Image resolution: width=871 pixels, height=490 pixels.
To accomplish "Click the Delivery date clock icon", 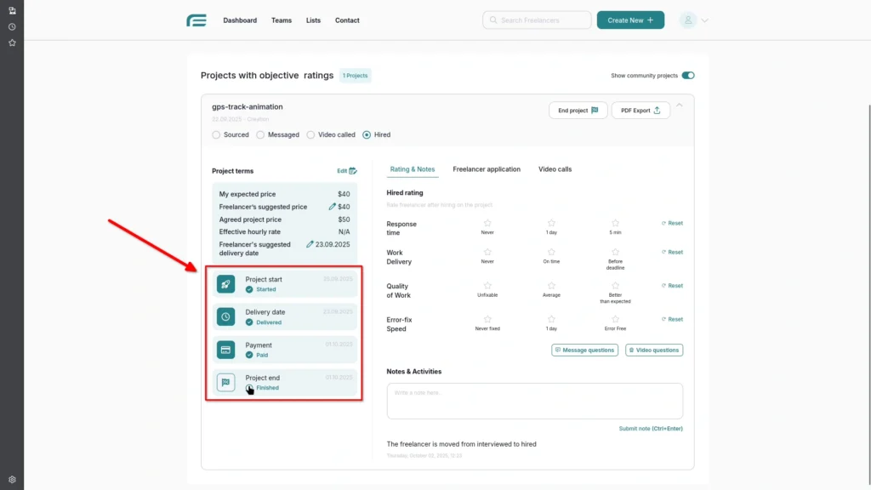I will click(225, 316).
